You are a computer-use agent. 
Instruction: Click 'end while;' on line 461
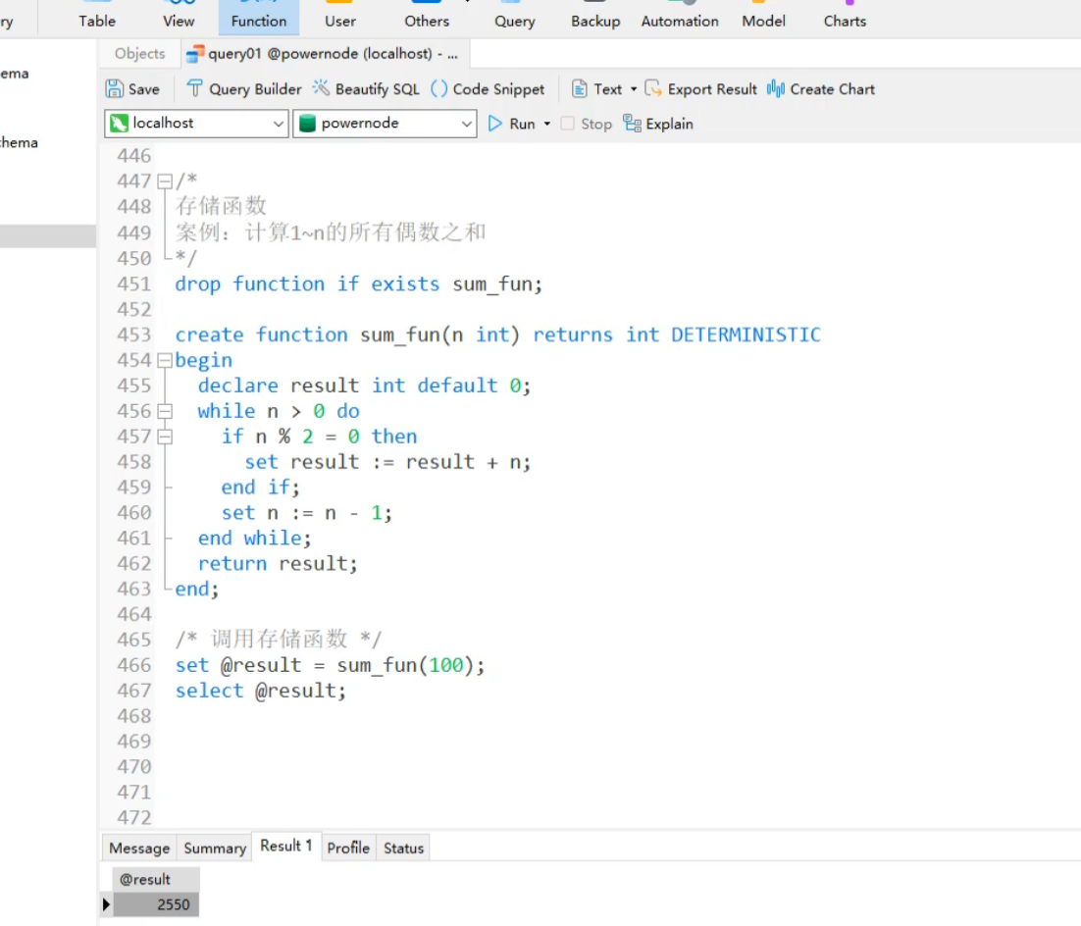coord(254,539)
